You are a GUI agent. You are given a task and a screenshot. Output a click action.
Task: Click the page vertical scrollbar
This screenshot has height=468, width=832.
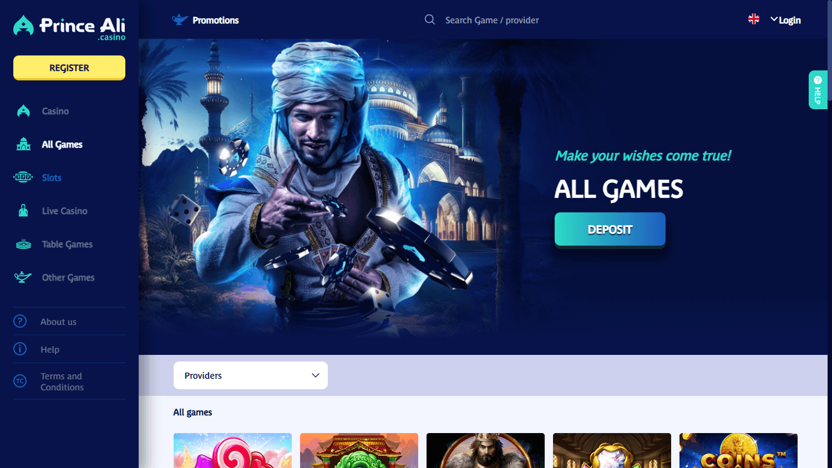[x=830, y=50]
